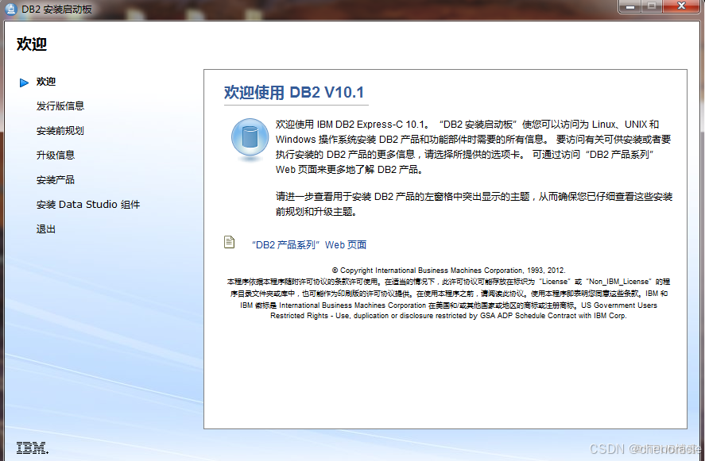The height and width of the screenshot is (461, 705).
Task: Open 安装产品 in the sidebar
Action: (56, 180)
